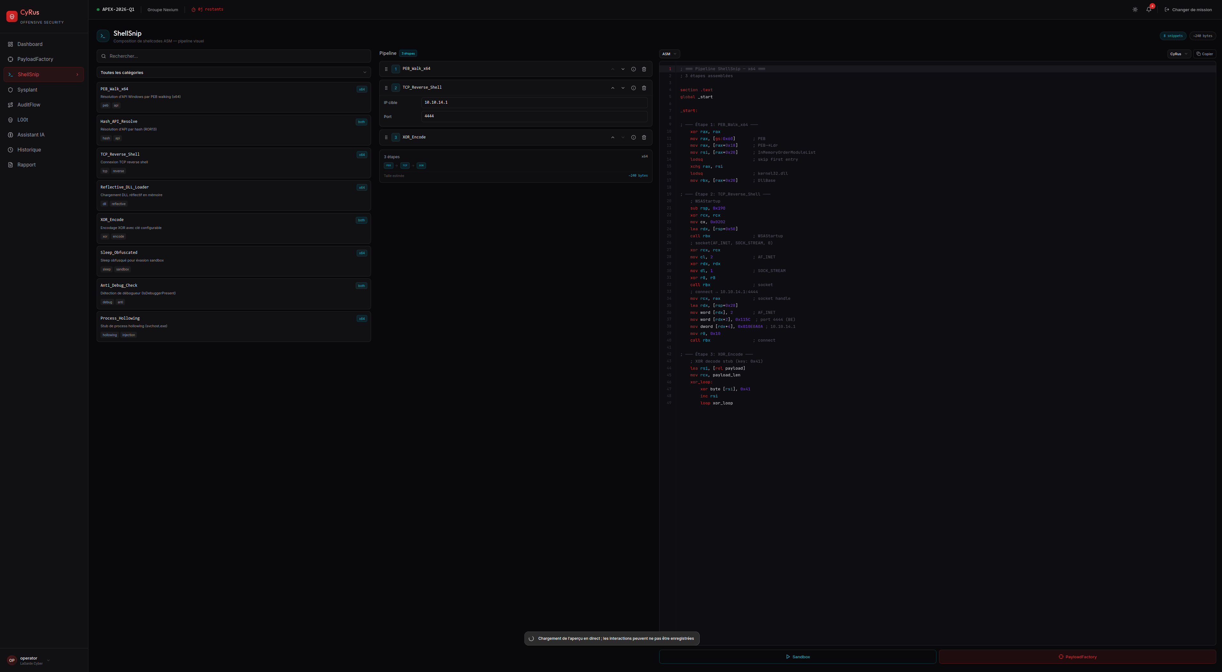Open ASM format dropdown
The width and height of the screenshot is (1222, 672).
[x=669, y=54]
